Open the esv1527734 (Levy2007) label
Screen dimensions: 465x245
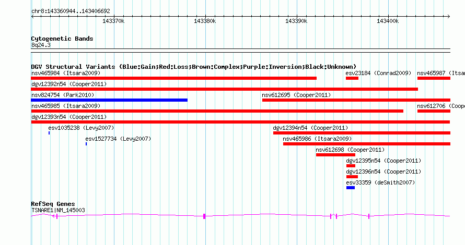pyautogui.click(x=118, y=139)
